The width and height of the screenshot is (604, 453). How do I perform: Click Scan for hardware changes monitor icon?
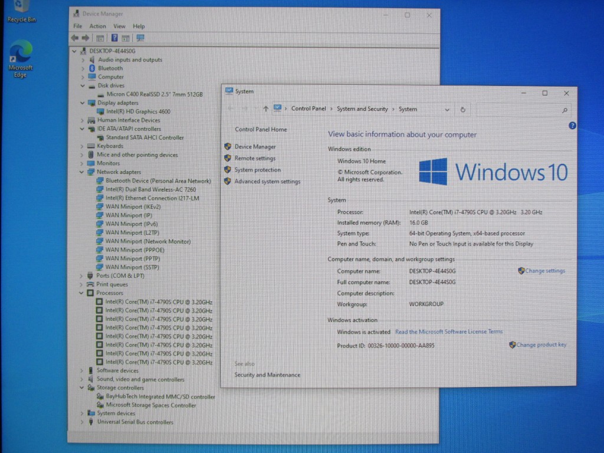tap(140, 38)
